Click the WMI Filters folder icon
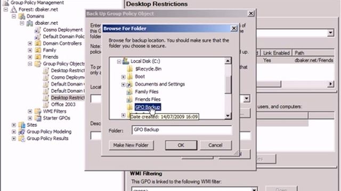Viewport: 341px width, 191px height. [x=38, y=111]
